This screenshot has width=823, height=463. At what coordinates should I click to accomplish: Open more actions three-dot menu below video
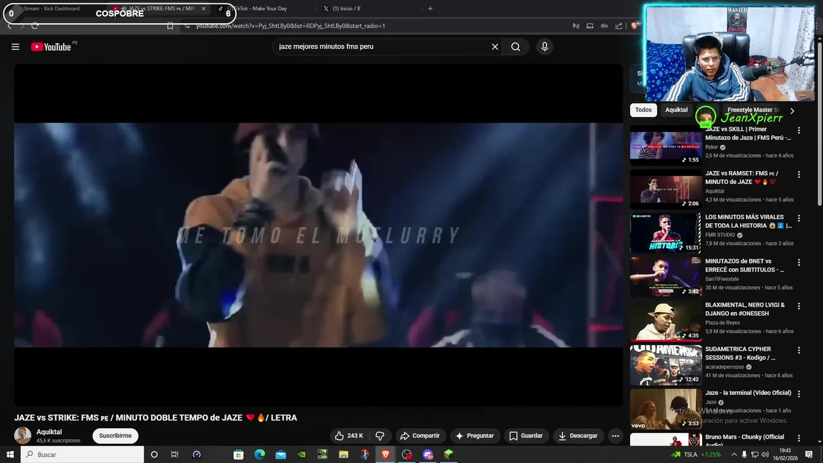(x=615, y=435)
